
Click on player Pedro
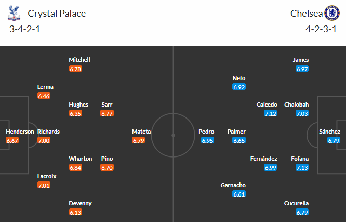(206, 132)
